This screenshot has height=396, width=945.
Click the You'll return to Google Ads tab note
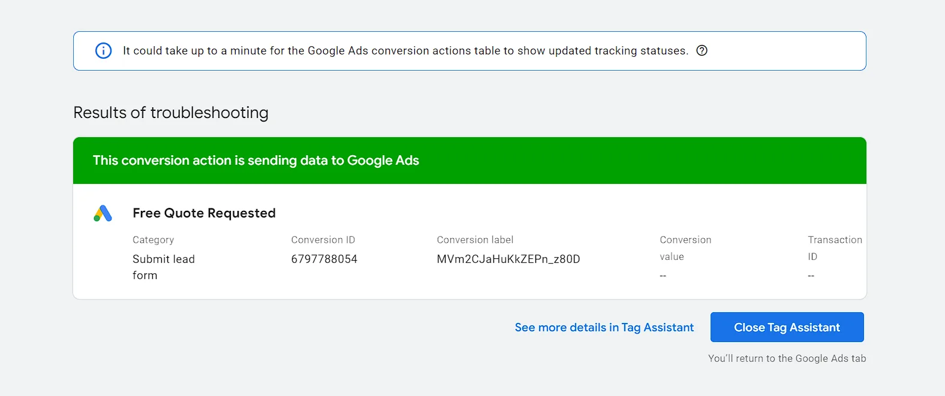pyautogui.click(x=787, y=358)
